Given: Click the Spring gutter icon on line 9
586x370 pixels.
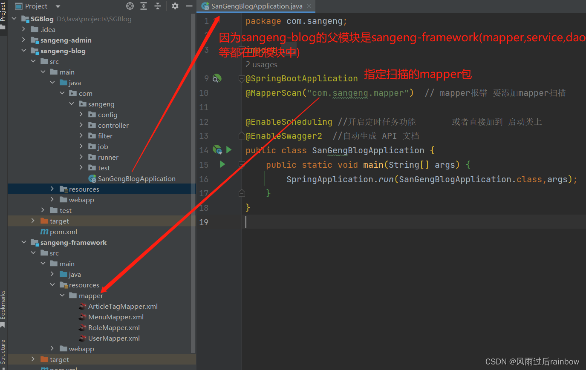Looking at the screenshot, I should [x=217, y=78].
